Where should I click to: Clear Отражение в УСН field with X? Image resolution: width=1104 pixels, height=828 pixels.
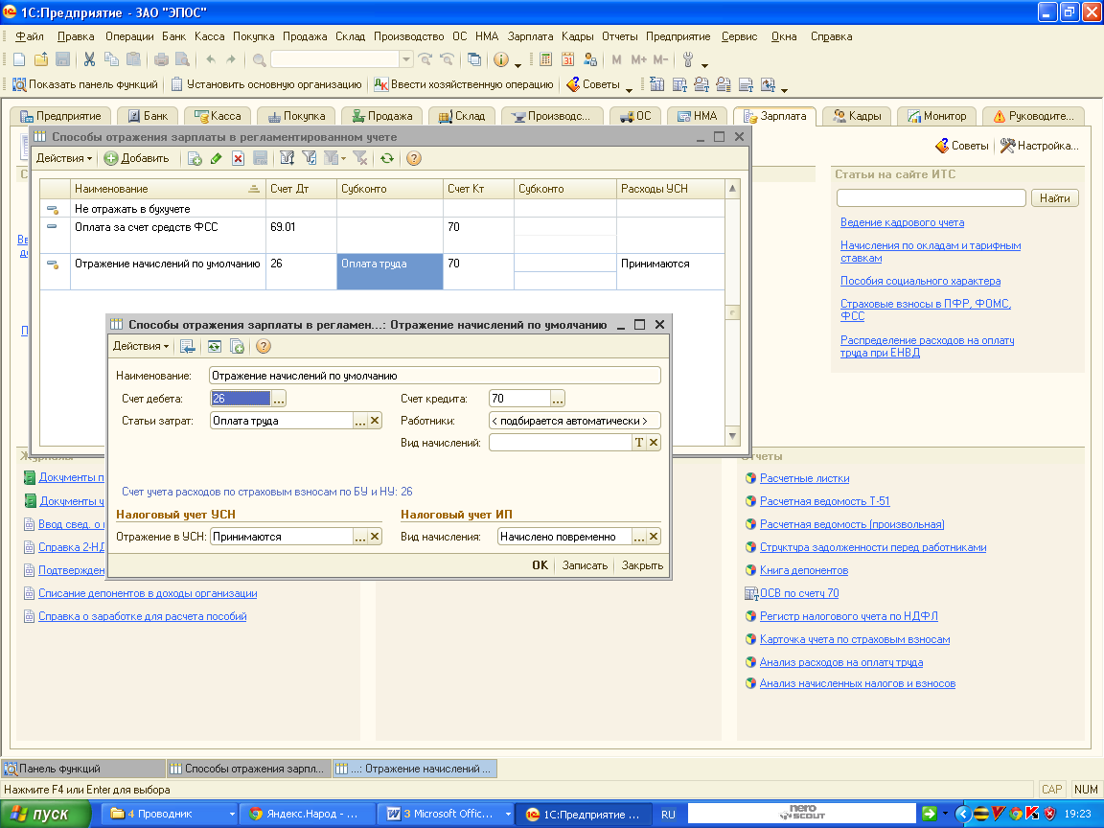[375, 538]
